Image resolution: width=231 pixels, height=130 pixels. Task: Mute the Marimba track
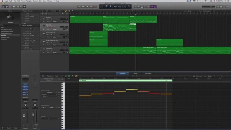[47, 27]
